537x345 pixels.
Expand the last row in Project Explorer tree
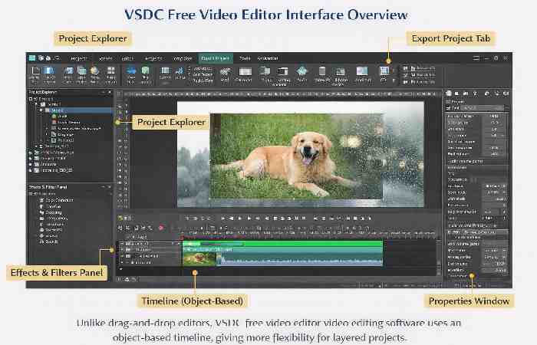point(30,170)
